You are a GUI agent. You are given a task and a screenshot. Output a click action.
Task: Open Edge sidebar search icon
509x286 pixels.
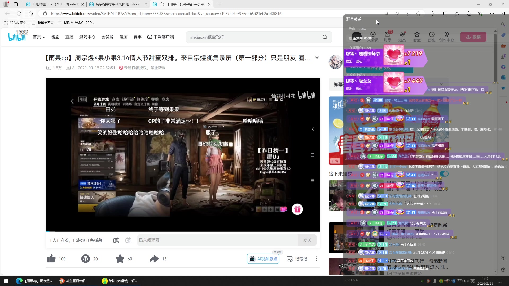point(503,24)
